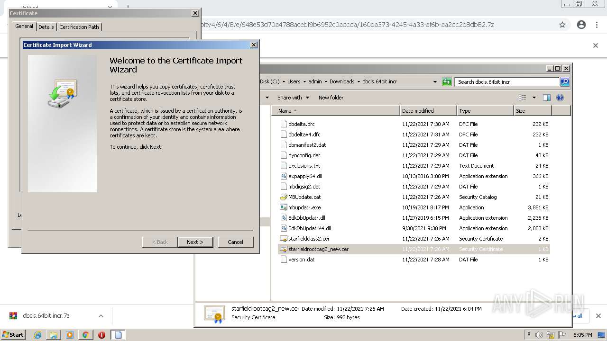Open the Certification Path tab
The image size is (607, 341).
coord(79,27)
